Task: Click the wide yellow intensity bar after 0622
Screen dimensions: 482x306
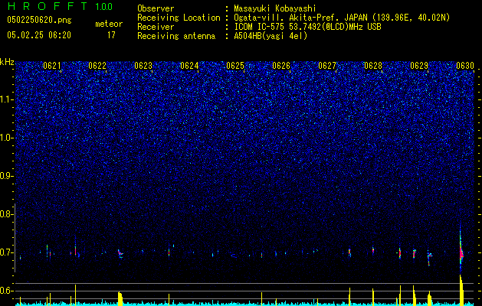Action: (120, 298)
